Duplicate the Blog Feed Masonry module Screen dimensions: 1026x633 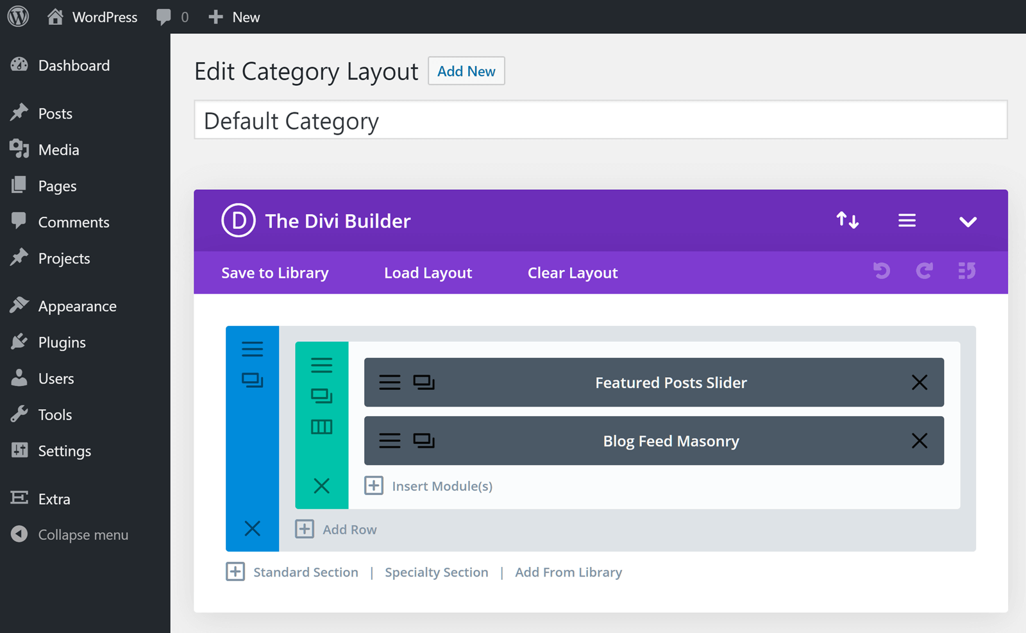coord(424,441)
